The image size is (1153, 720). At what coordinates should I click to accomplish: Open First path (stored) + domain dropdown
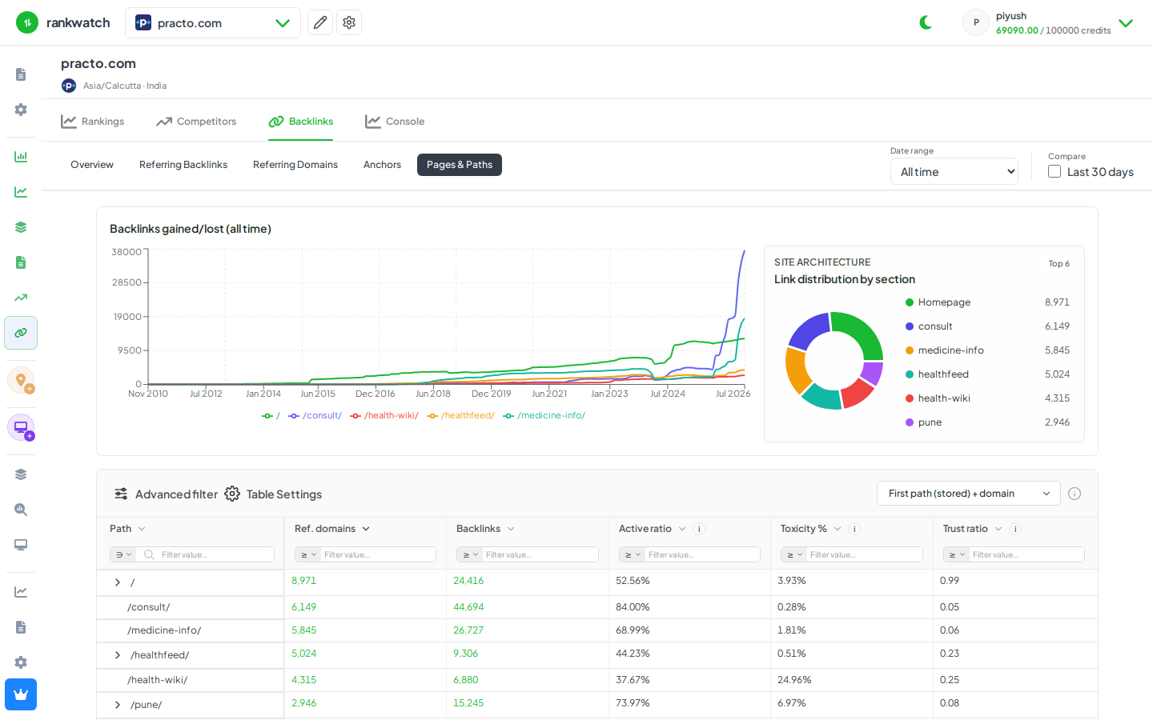coord(969,494)
